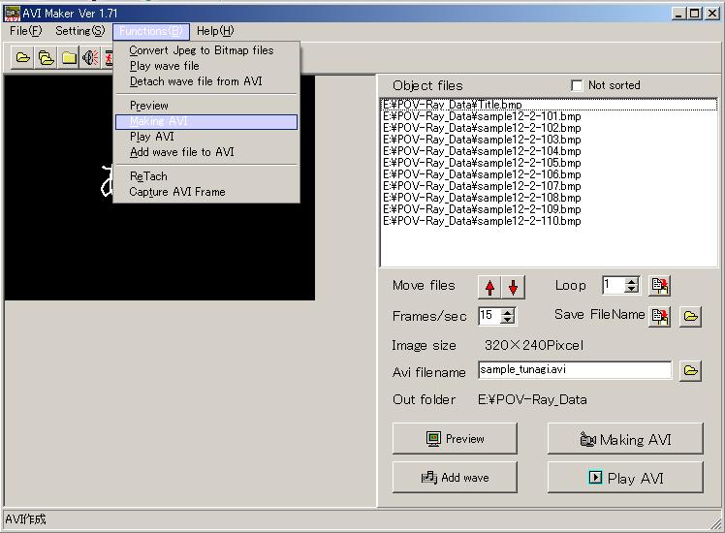Viewport: 725px width, 533px height.
Task: Click the film strip icon in the toolbar
Action: coord(109,58)
